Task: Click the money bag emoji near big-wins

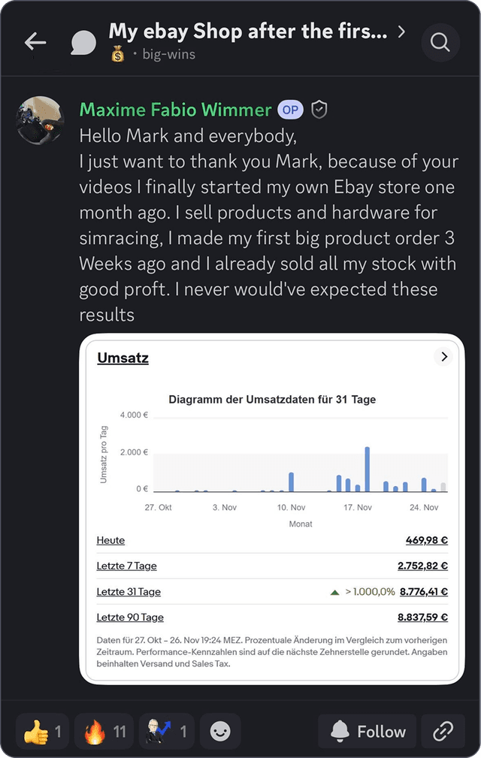Action: click(x=116, y=54)
